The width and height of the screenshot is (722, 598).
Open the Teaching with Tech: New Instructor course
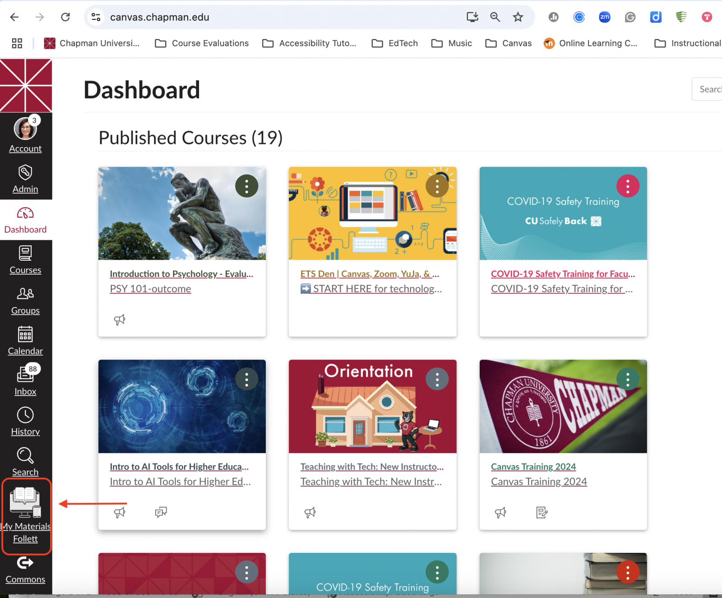tap(372, 467)
